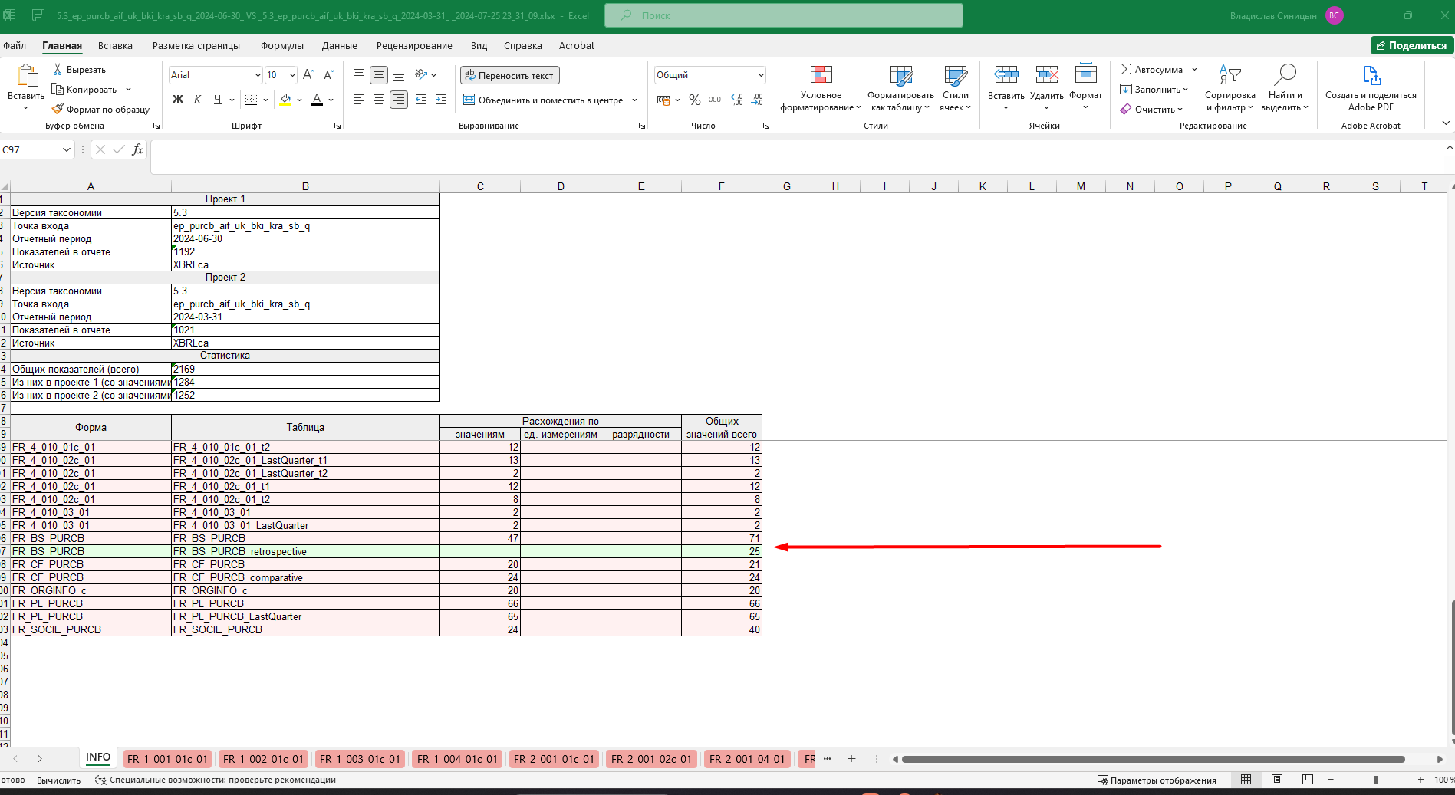
Task: Click insert function fx icon
Action: tap(137, 150)
